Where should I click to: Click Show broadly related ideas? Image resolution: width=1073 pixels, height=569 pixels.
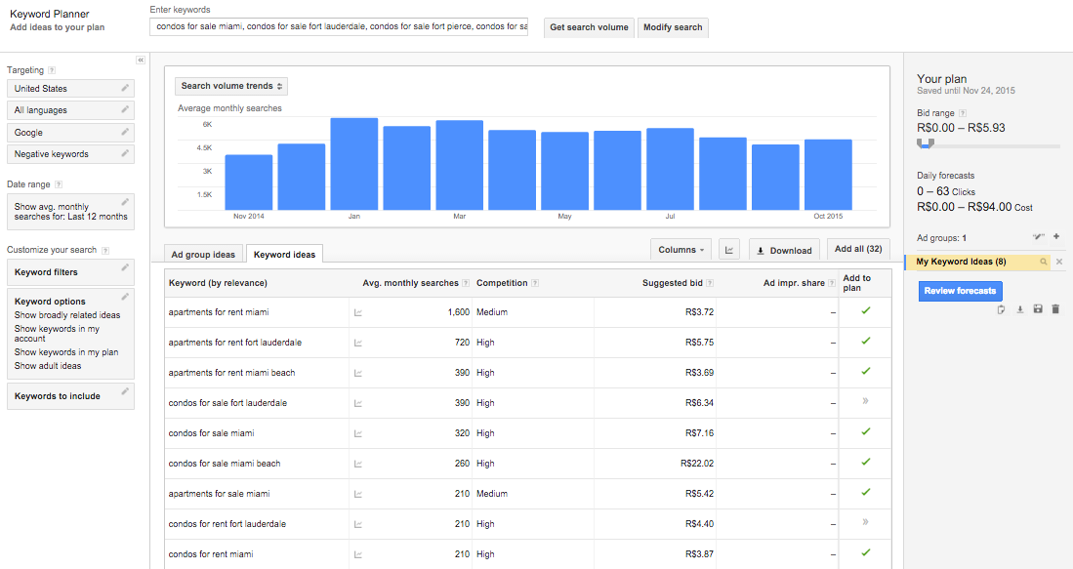pos(67,315)
